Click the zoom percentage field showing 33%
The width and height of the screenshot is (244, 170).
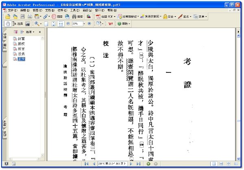pyautogui.click(x=78, y=24)
